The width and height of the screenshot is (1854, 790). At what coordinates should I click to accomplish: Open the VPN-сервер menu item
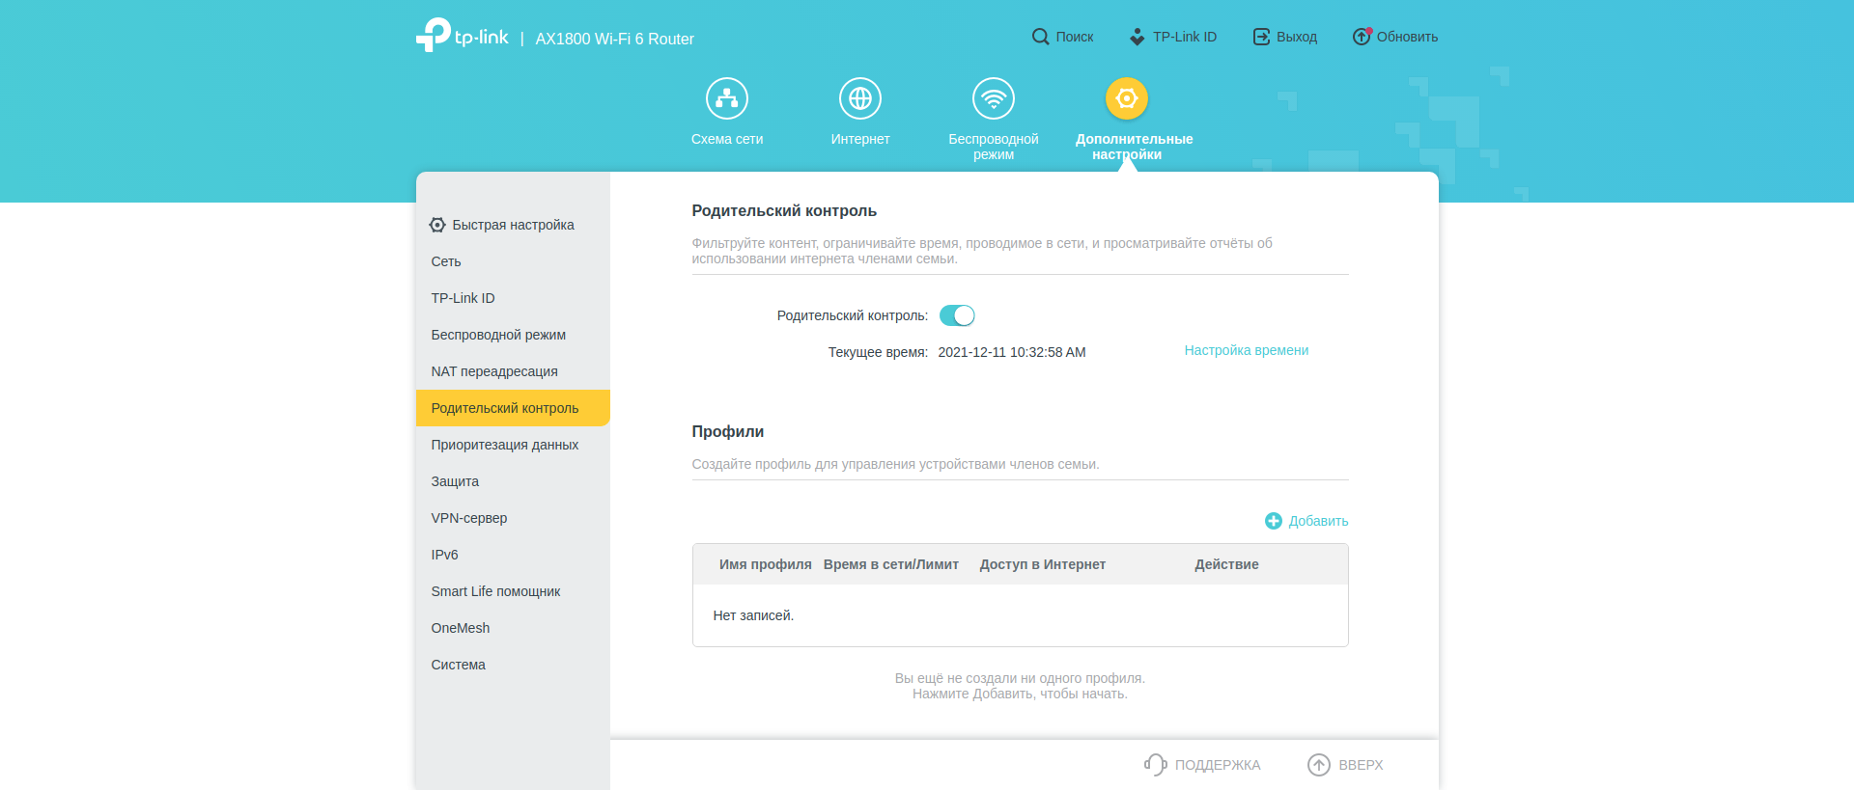[469, 518]
